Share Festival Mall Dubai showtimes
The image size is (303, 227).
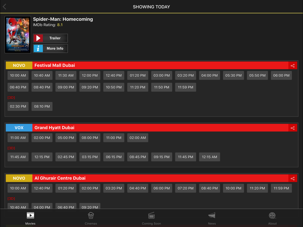click(x=292, y=65)
